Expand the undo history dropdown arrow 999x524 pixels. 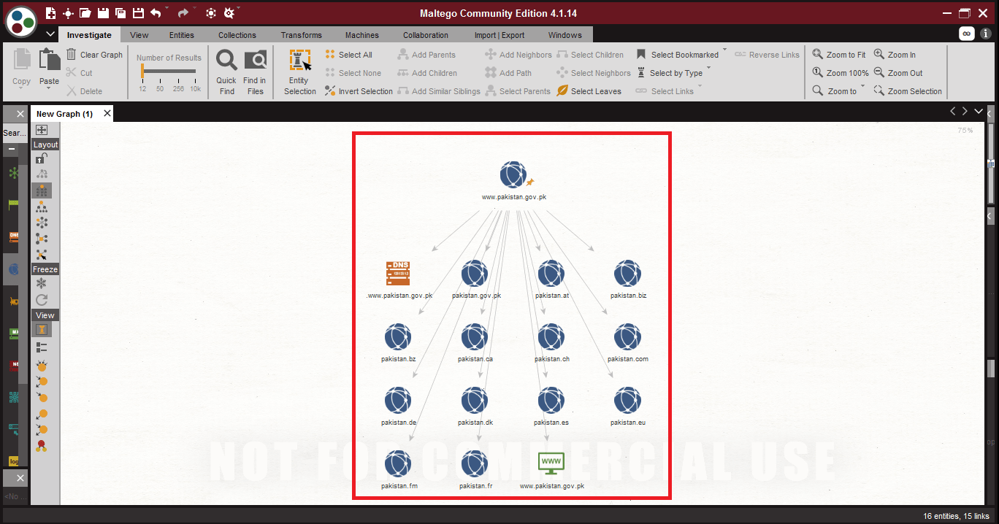pyautogui.click(x=167, y=9)
